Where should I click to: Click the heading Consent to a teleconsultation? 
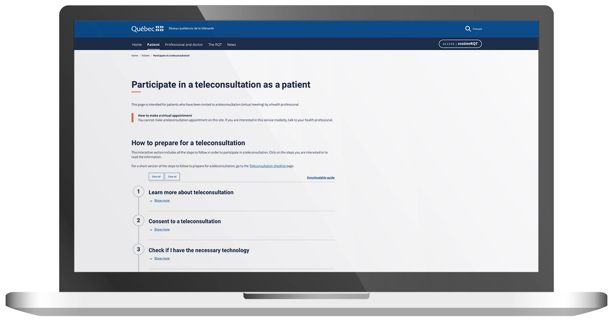click(184, 221)
